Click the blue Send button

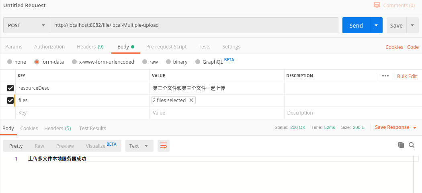click(x=356, y=25)
